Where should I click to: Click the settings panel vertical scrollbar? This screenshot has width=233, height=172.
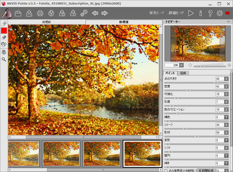pos(231,109)
